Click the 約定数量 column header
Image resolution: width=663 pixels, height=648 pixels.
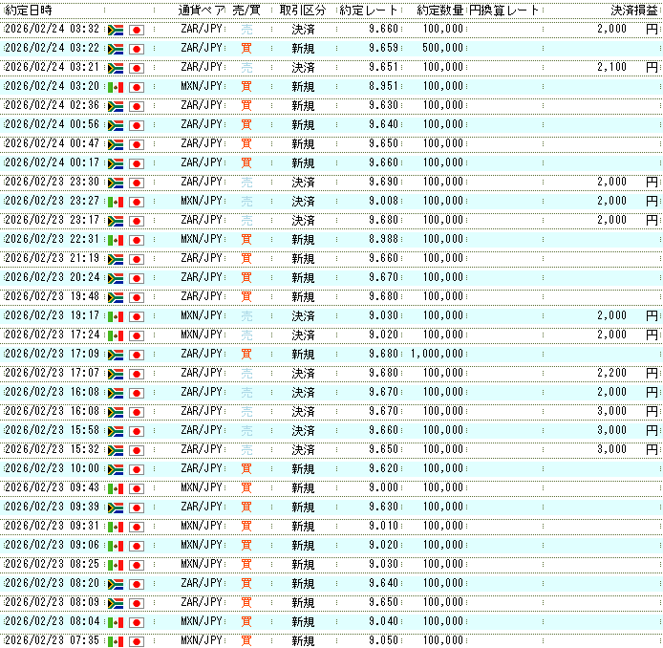[x=440, y=10]
